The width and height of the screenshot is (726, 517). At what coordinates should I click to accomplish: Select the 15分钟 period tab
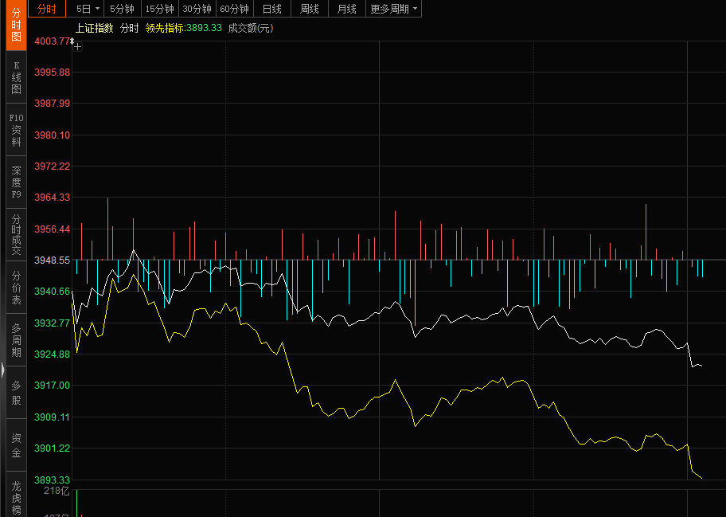pyautogui.click(x=159, y=9)
